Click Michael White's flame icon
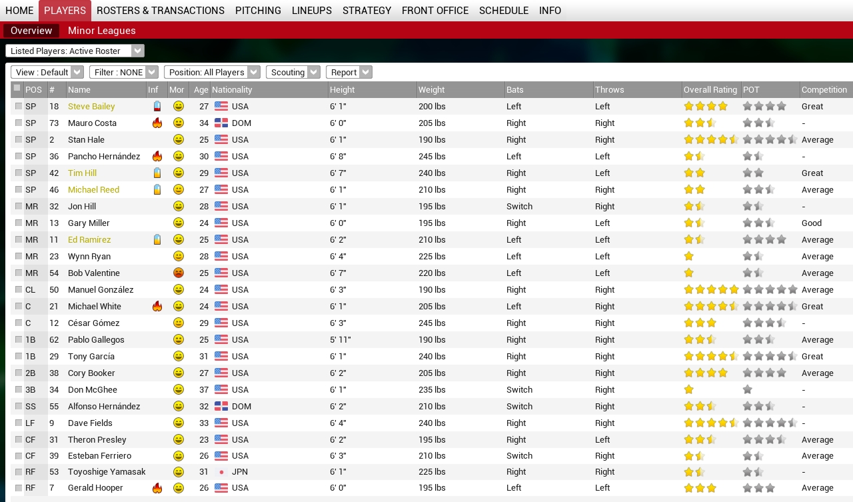 click(x=157, y=306)
